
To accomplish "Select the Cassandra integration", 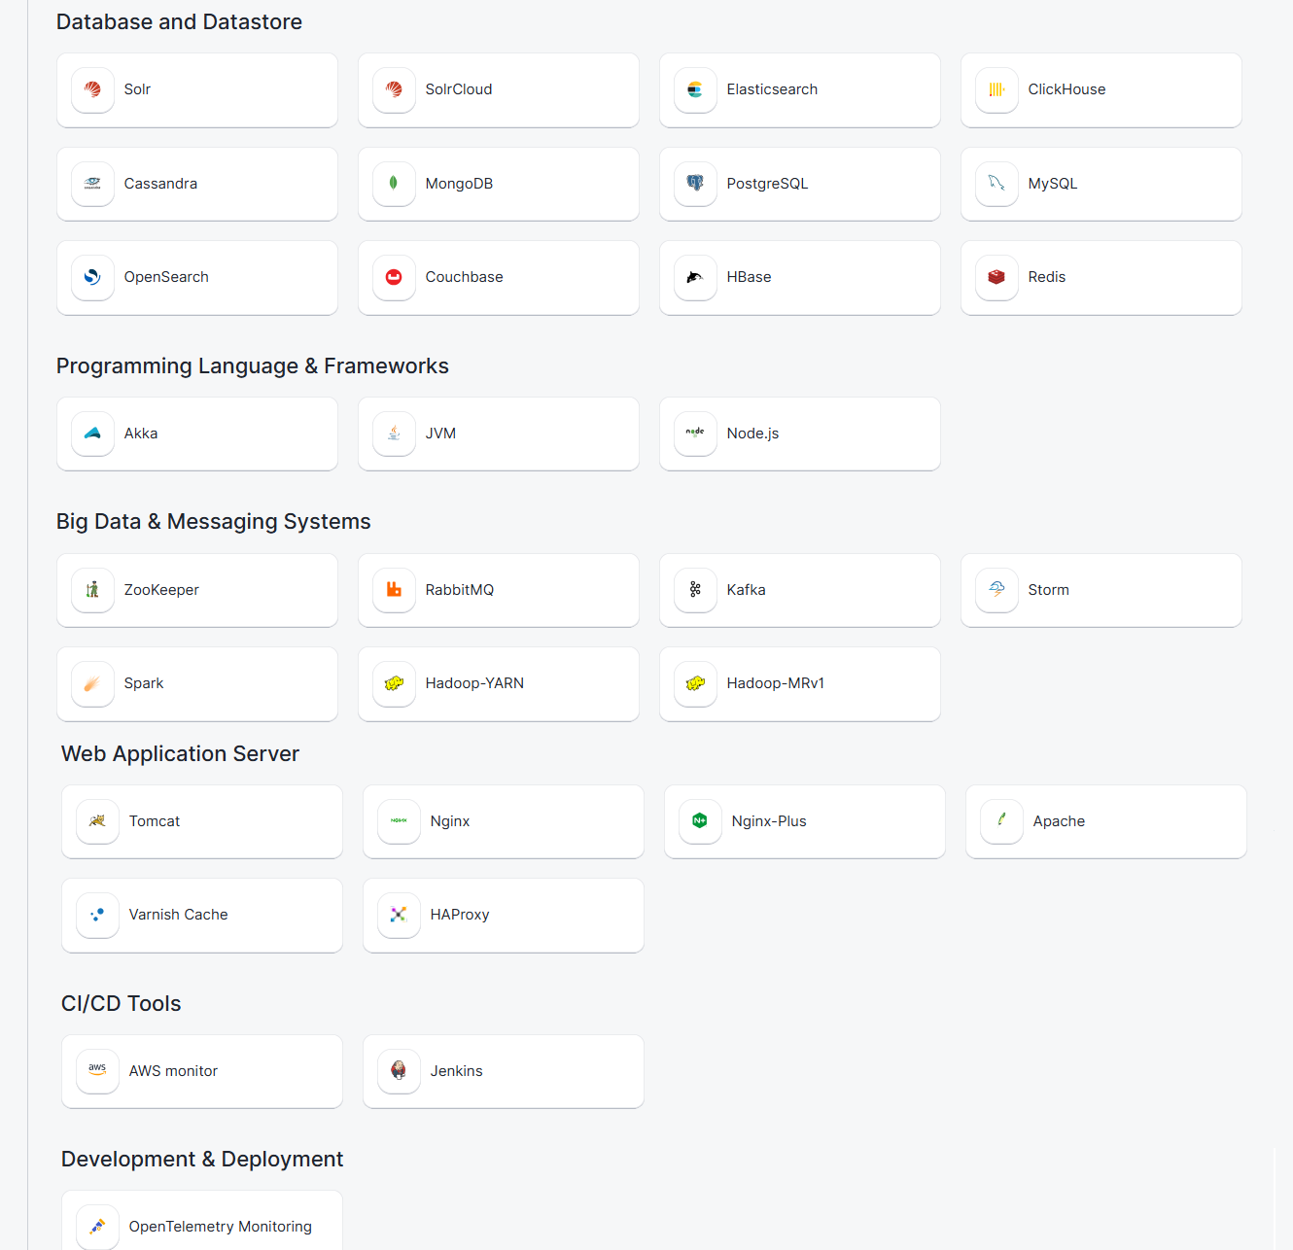I will pyautogui.click(x=196, y=184).
